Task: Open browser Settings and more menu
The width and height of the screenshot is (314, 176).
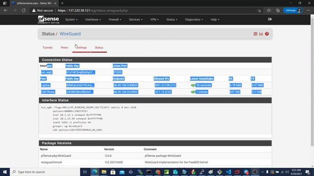Action: (x=308, y=10)
